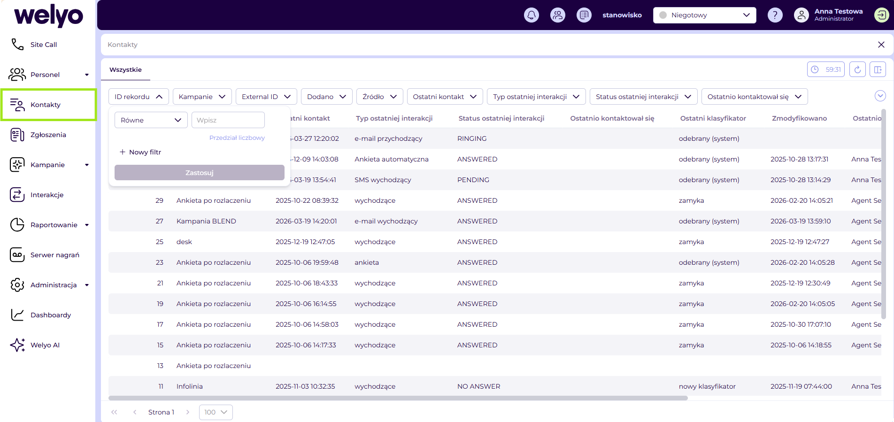The height and width of the screenshot is (422, 894).
Task: Focus the Wpisz filter value field
Action: pos(228,120)
